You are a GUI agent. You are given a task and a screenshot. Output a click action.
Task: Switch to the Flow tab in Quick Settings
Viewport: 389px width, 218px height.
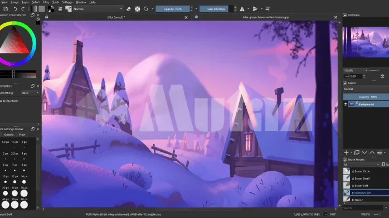(22, 135)
